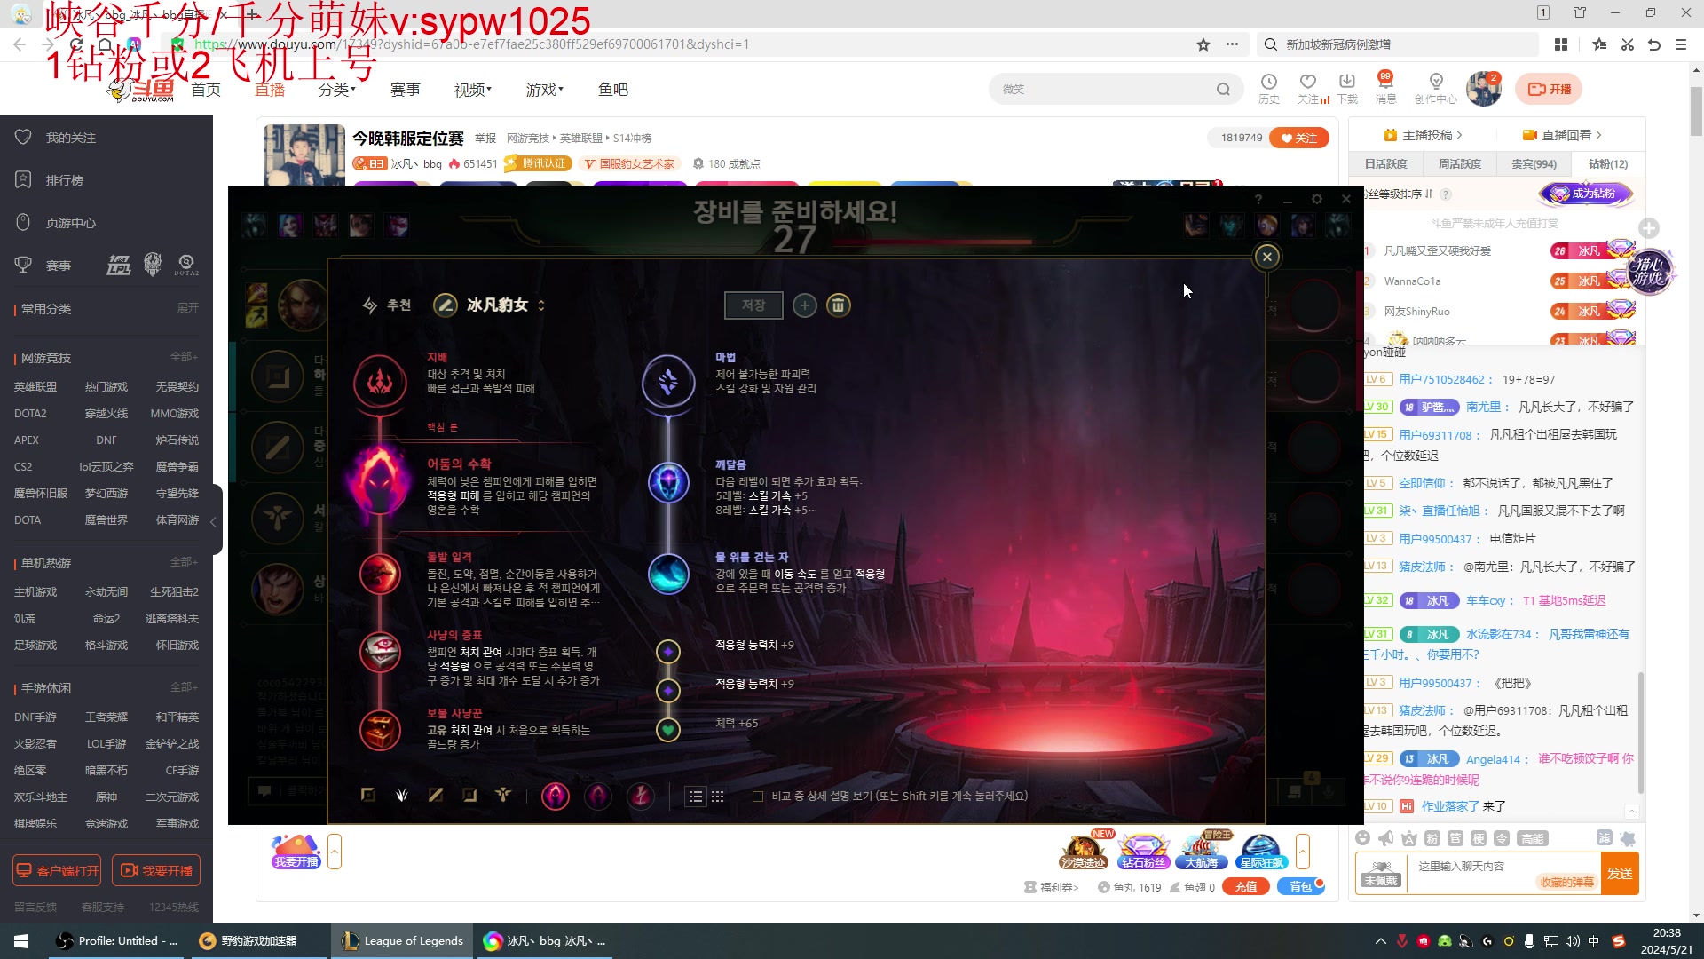Screen dimensions: 1704x959
Task: Follow the streamer with 关注 button
Action: 1299,138
